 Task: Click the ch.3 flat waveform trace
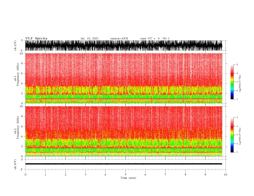[x=123, y=164]
